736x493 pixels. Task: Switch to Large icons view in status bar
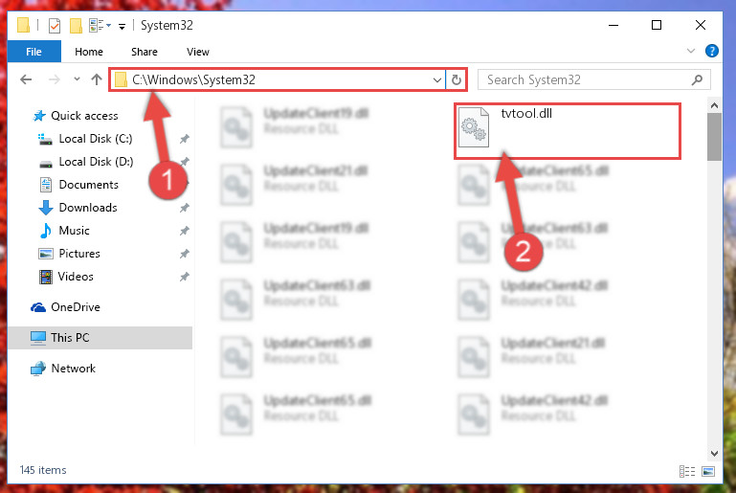pyautogui.click(x=708, y=471)
